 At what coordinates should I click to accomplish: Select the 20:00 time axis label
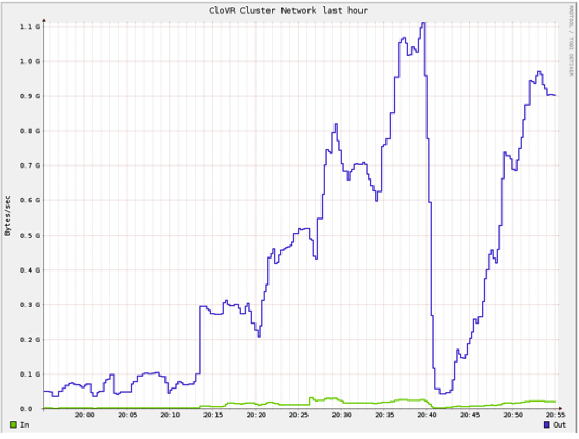click(85, 415)
